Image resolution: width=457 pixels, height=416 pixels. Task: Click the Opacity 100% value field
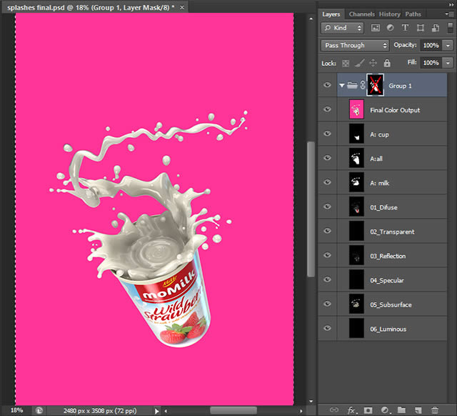431,46
